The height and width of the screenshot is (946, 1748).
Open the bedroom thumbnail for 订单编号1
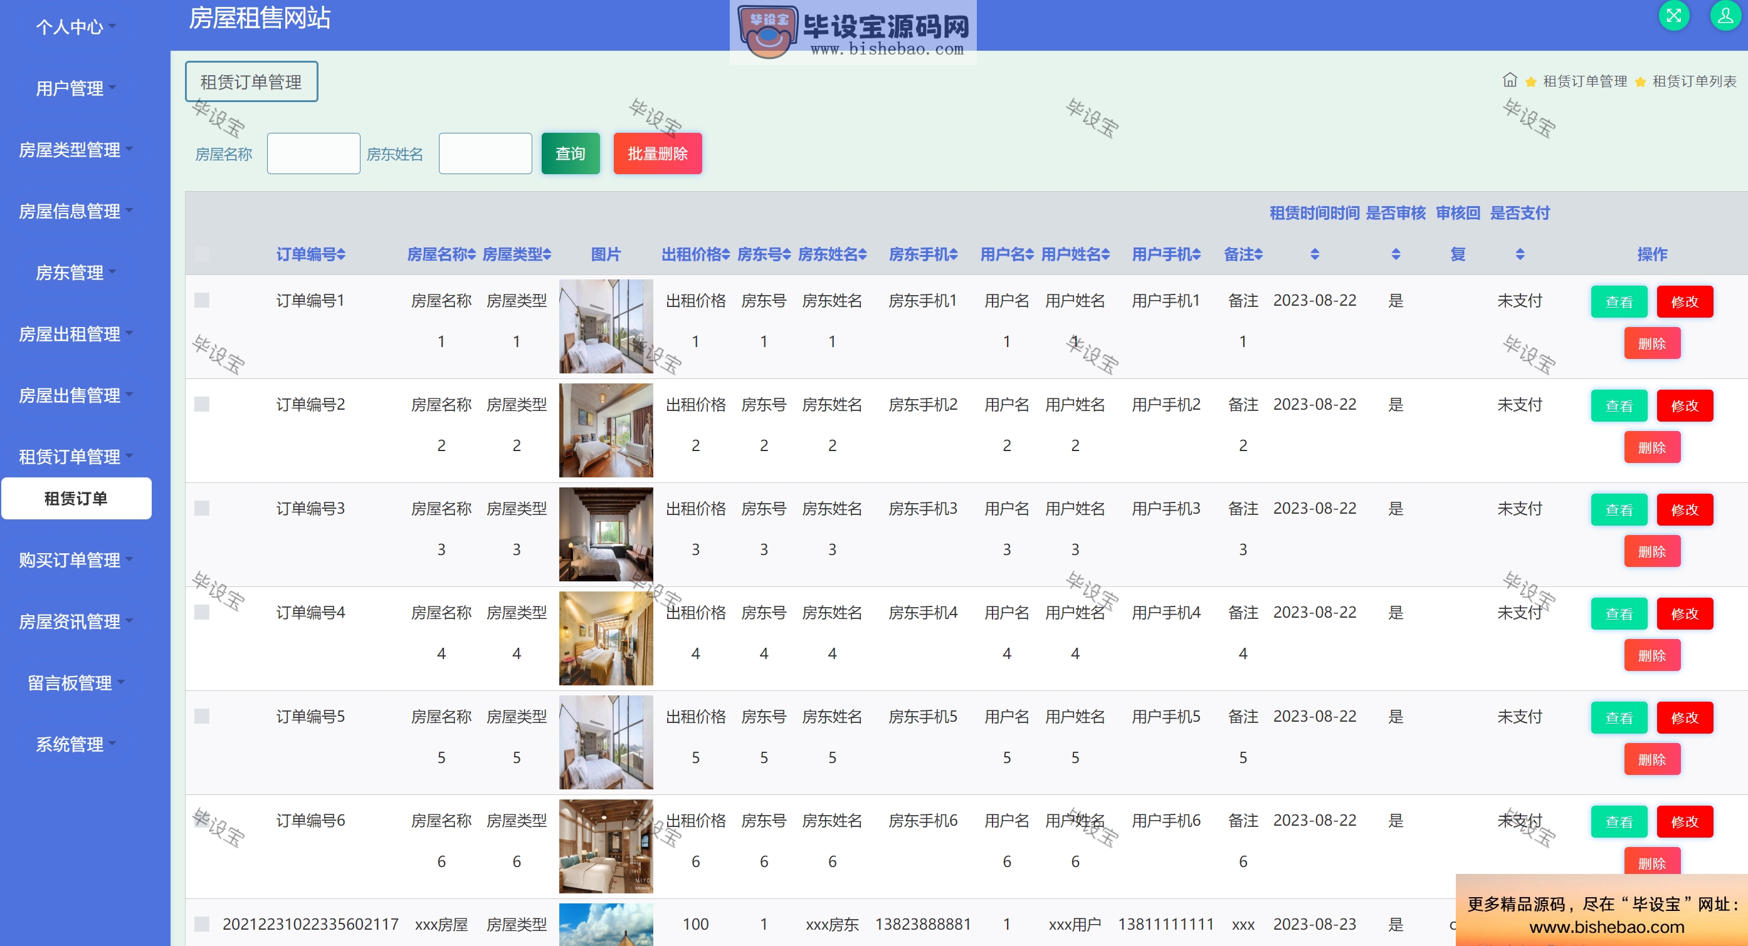pos(606,326)
